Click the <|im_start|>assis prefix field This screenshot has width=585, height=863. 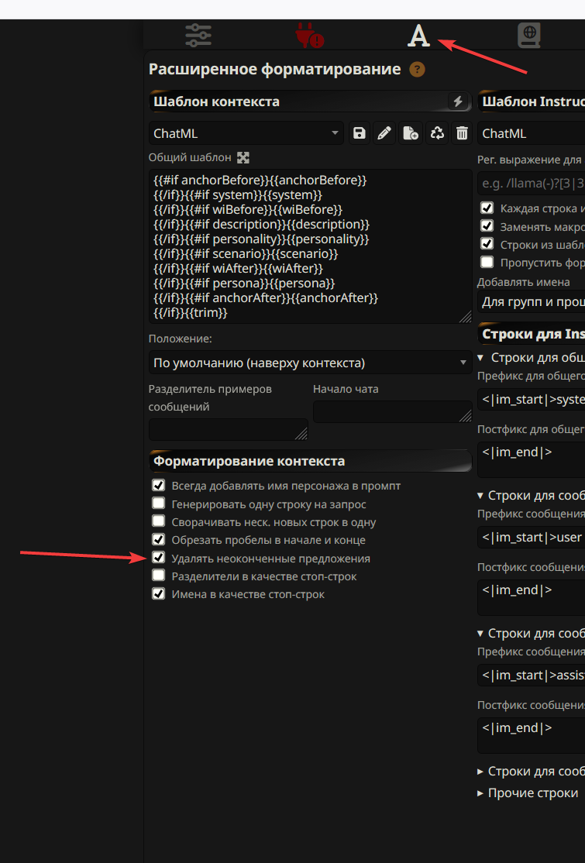tap(531, 675)
